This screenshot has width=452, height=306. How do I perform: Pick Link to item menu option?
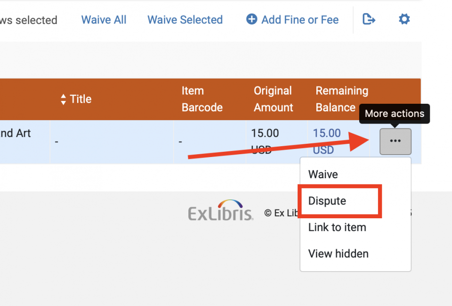pos(337,227)
